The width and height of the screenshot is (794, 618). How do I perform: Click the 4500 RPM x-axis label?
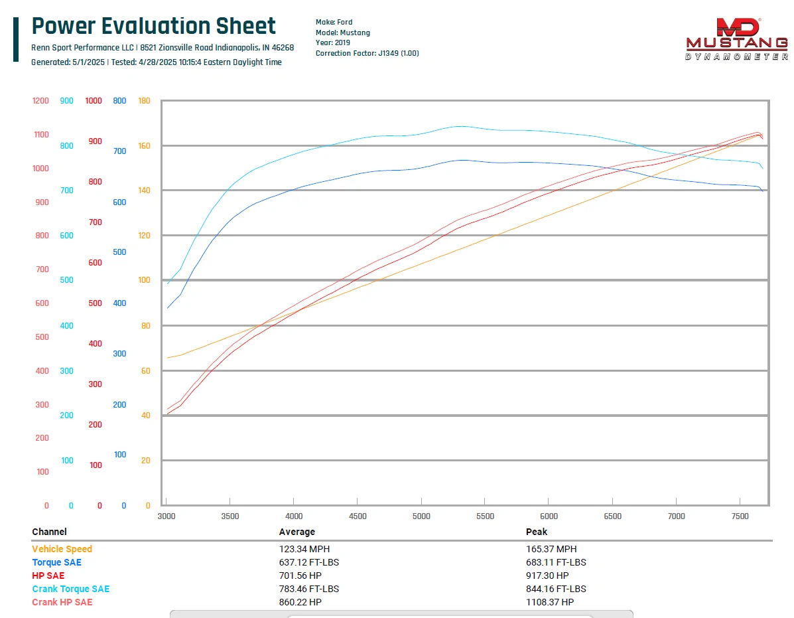(x=358, y=516)
